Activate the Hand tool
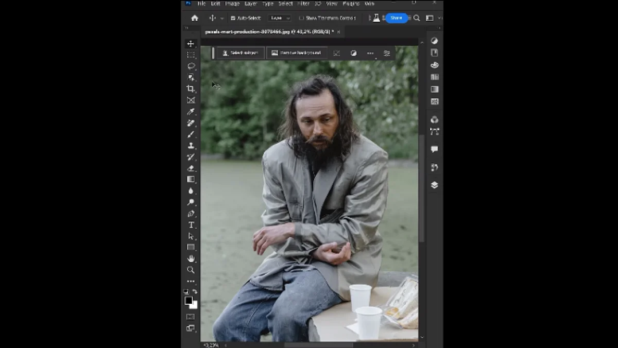The image size is (618, 348). pyautogui.click(x=191, y=258)
